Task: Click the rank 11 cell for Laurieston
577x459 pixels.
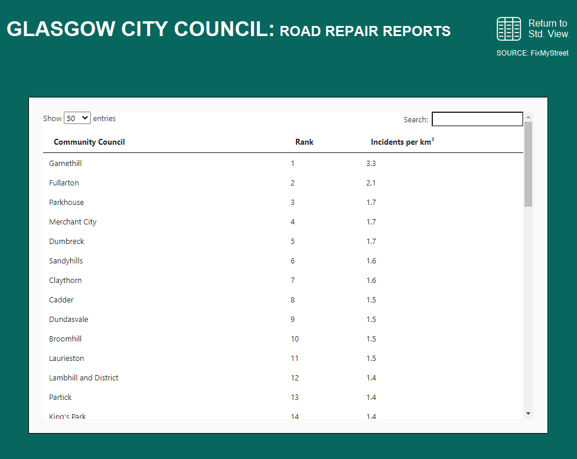Action: 294,359
